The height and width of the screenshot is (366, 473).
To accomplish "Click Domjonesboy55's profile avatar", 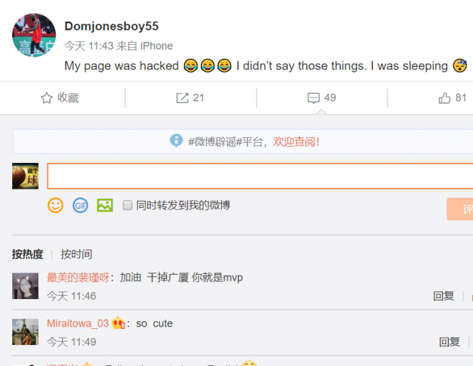I will [x=34, y=35].
